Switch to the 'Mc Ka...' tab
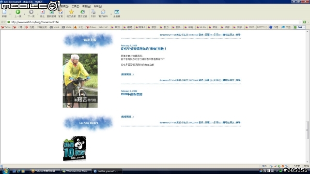 [201, 27]
